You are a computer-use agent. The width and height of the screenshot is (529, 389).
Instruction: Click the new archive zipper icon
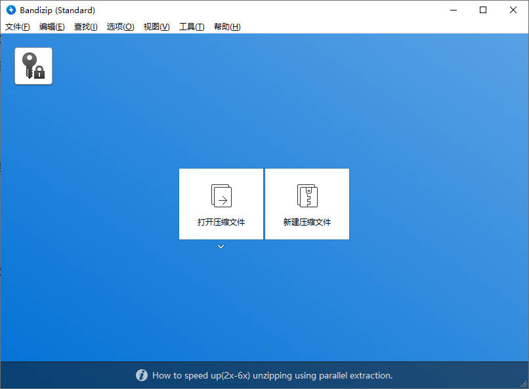point(307,195)
